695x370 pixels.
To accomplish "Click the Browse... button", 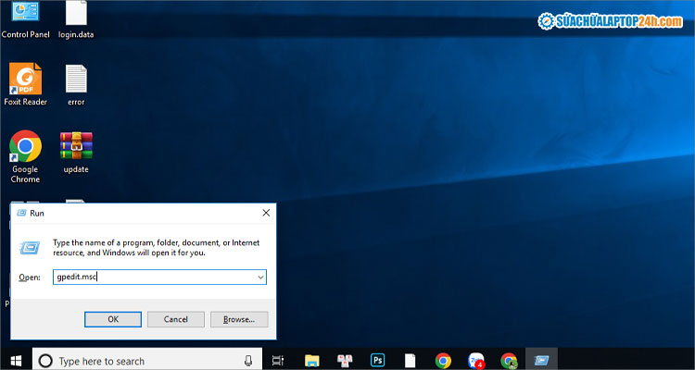I will [239, 319].
